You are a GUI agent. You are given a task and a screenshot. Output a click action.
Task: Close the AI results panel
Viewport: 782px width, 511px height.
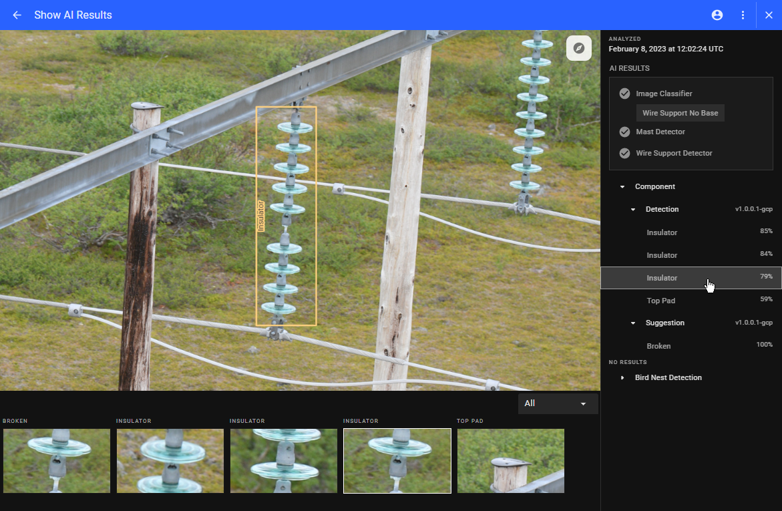click(769, 15)
